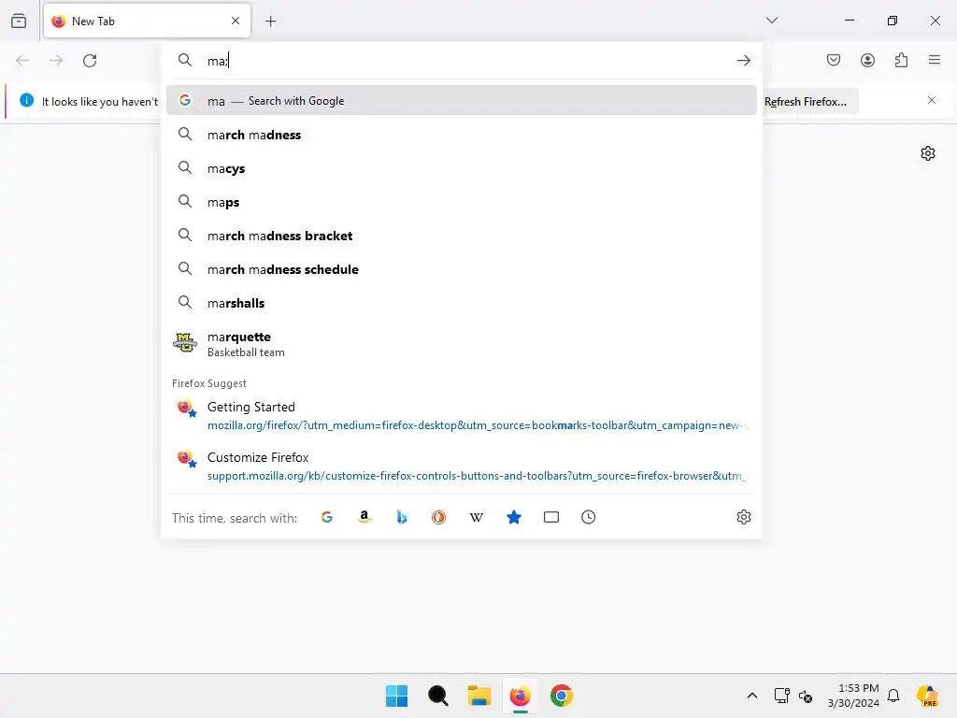Image resolution: width=957 pixels, height=718 pixels.
Task: Open the Save to Pocket icon
Action: coord(834,60)
